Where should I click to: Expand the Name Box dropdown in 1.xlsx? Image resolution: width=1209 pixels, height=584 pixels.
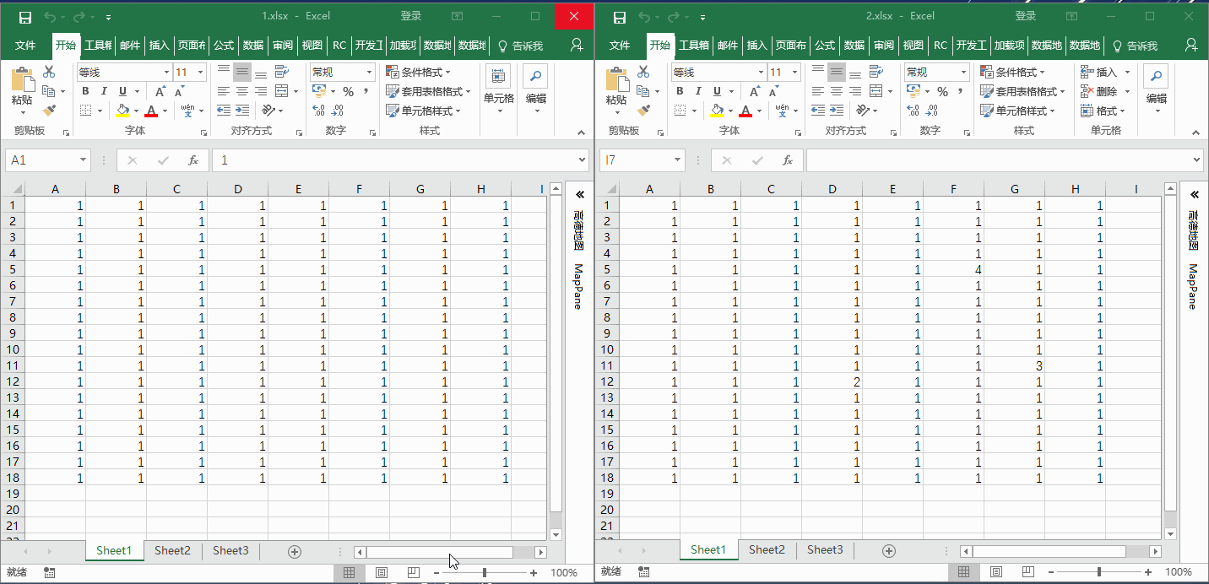coord(83,160)
